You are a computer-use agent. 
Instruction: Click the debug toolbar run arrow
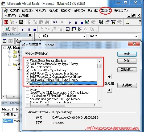pyautogui.click(x=23, y=30)
